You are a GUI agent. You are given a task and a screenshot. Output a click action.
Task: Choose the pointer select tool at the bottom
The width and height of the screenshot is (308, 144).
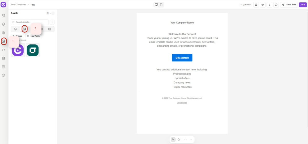pos(173,139)
